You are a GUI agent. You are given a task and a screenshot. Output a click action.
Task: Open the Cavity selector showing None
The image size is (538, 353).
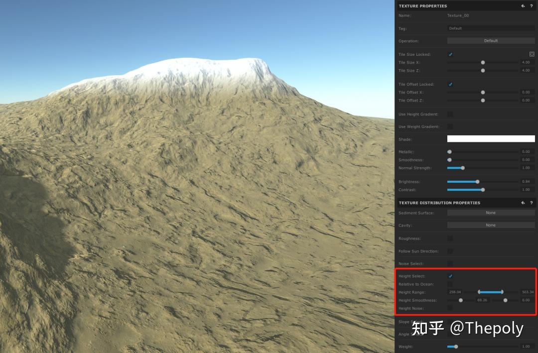coord(491,225)
